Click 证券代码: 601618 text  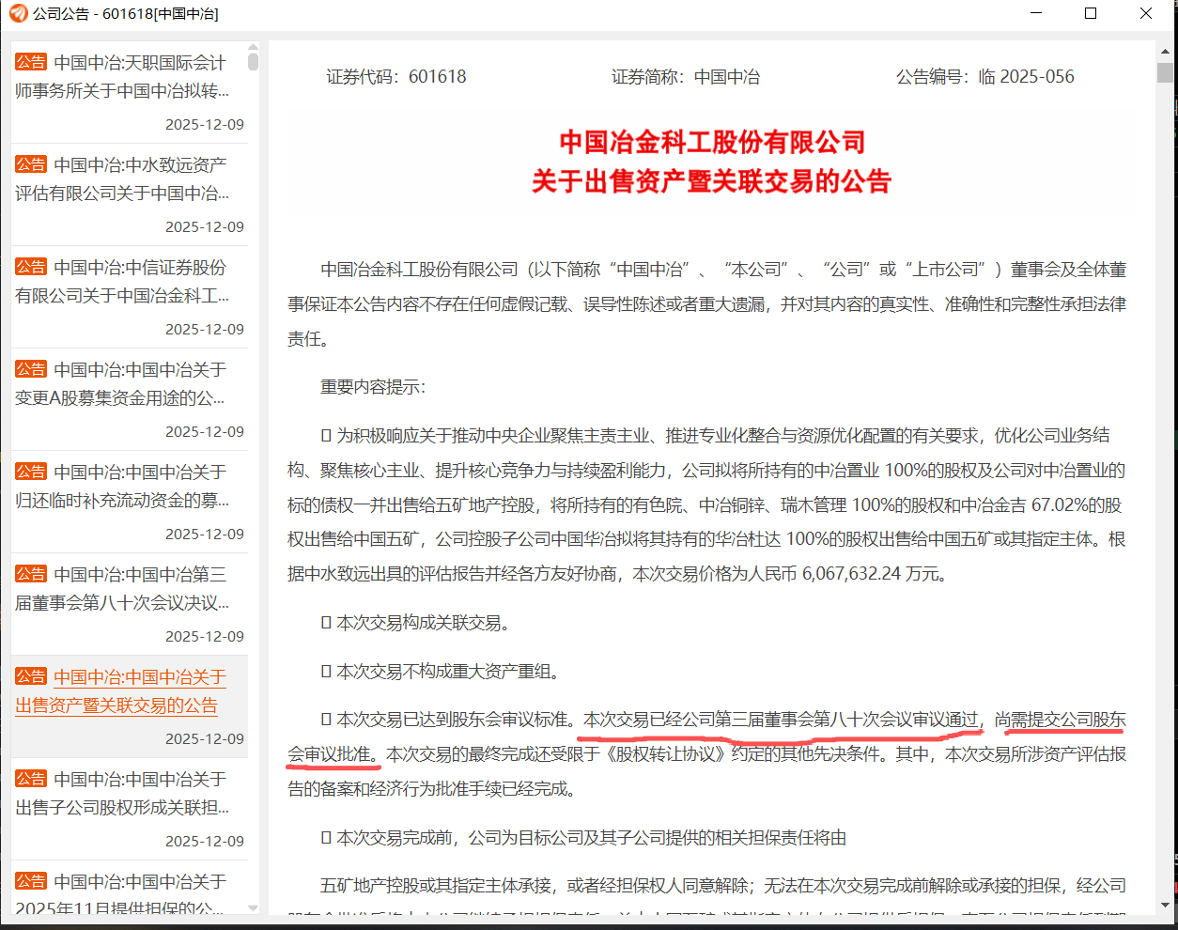coord(396,77)
